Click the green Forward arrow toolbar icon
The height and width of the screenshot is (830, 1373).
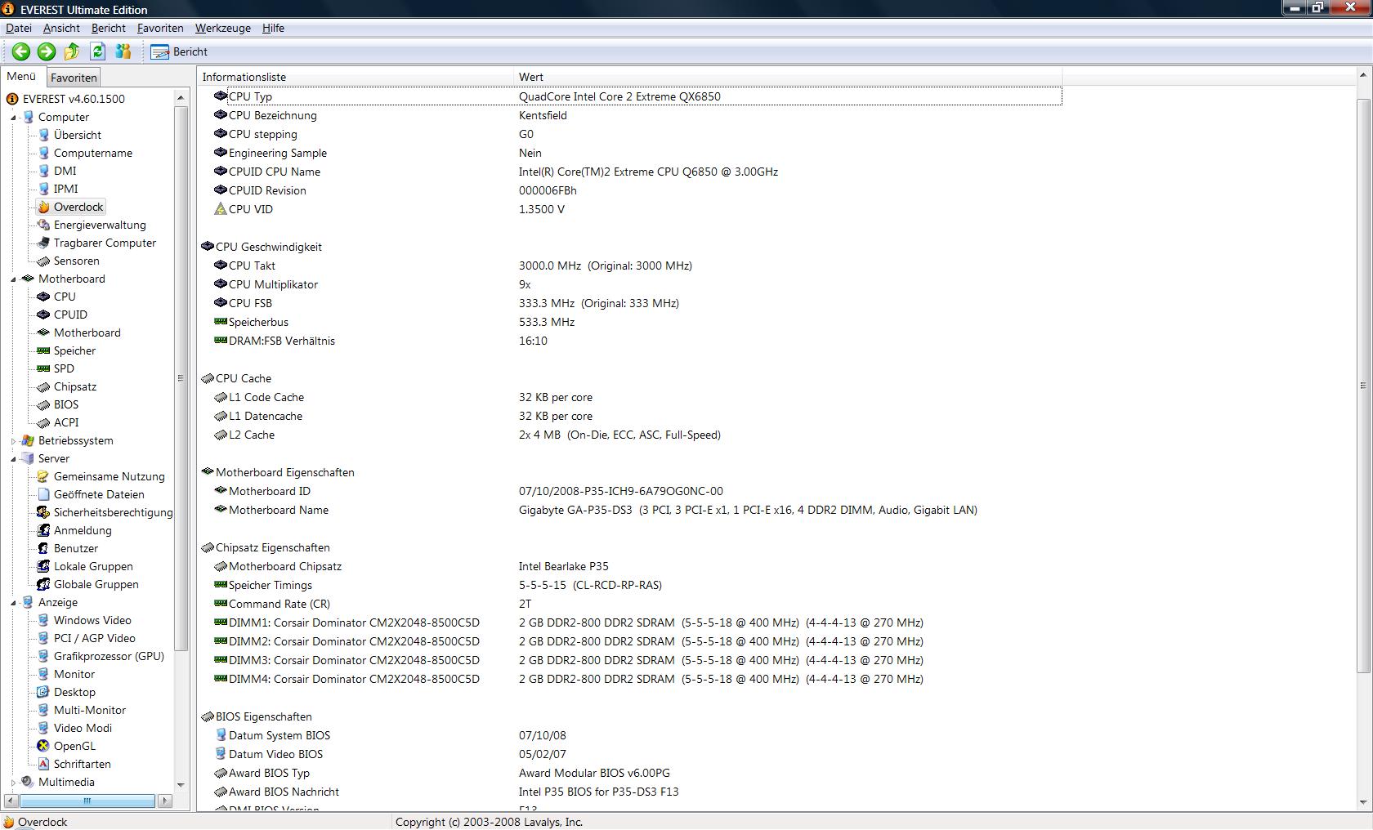tap(47, 51)
